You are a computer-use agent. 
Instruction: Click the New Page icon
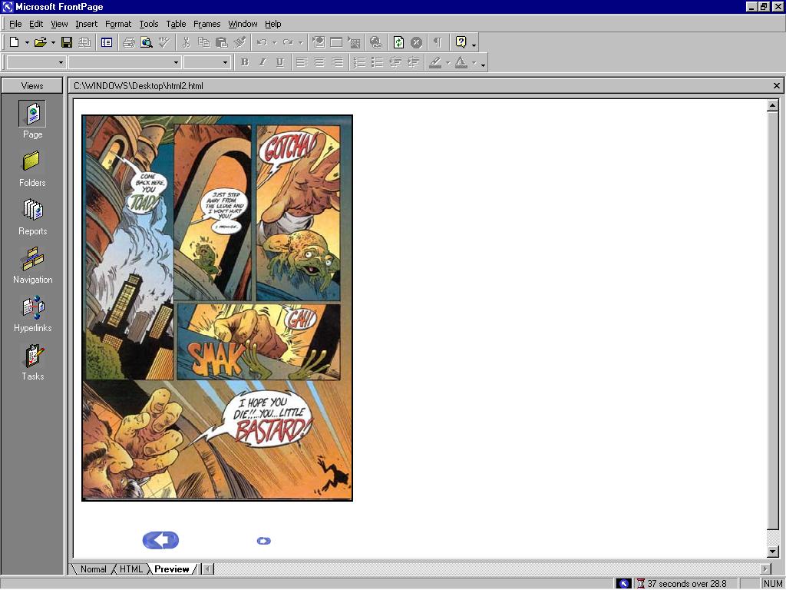15,43
